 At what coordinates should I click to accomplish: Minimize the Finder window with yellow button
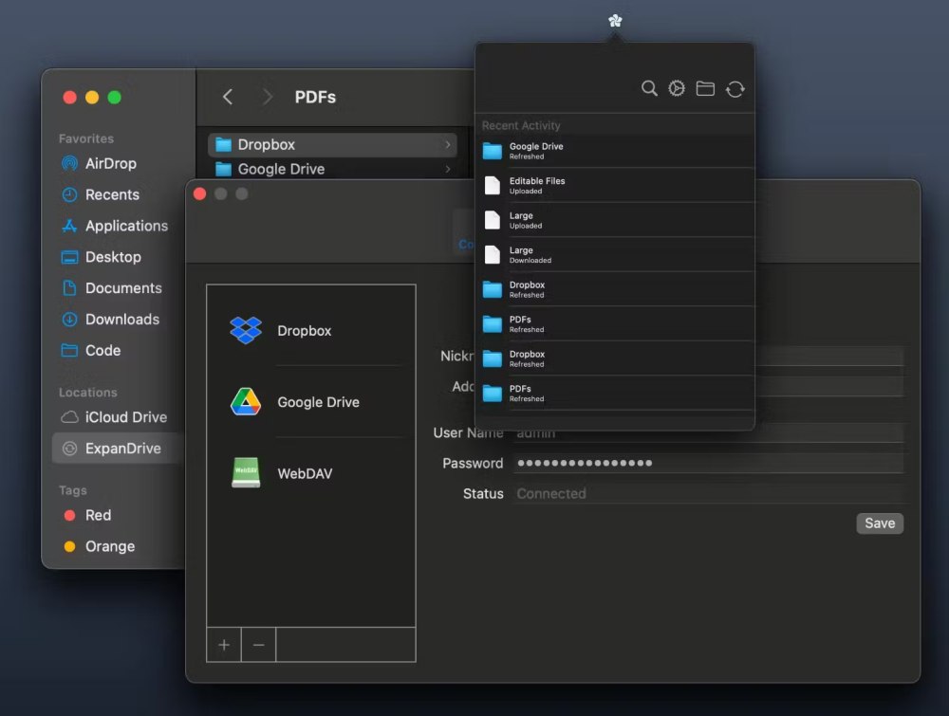(x=92, y=98)
